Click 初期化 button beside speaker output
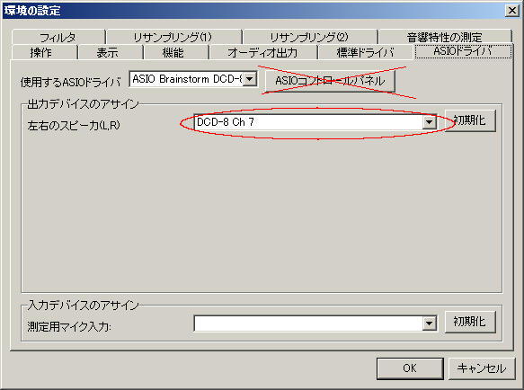The image size is (524, 390). (x=470, y=120)
